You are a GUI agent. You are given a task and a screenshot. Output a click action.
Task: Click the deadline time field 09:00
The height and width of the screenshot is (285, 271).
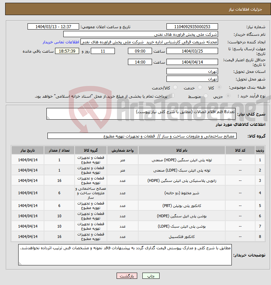pyautogui.click(x=140, y=51)
